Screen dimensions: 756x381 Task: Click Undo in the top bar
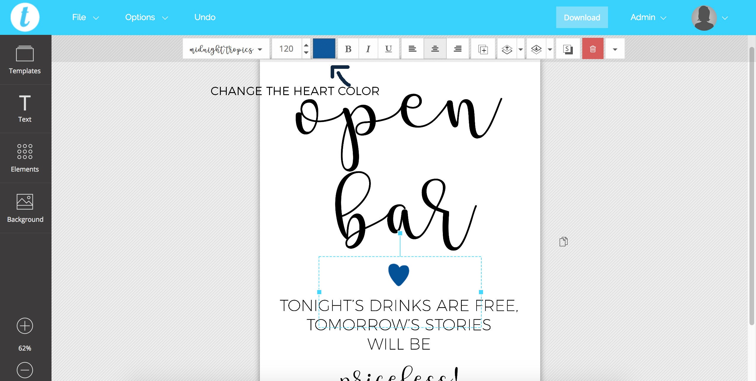click(205, 17)
